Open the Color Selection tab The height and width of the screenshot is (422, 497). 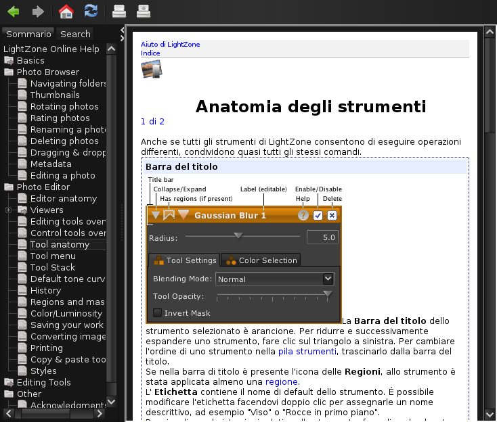pos(261,260)
